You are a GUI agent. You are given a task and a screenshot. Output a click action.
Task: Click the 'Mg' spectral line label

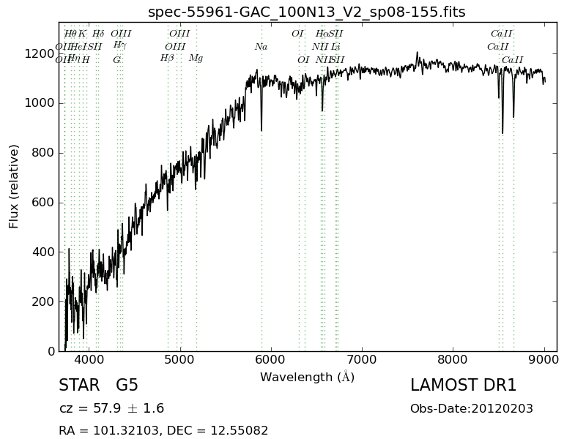pyautogui.click(x=196, y=59)
